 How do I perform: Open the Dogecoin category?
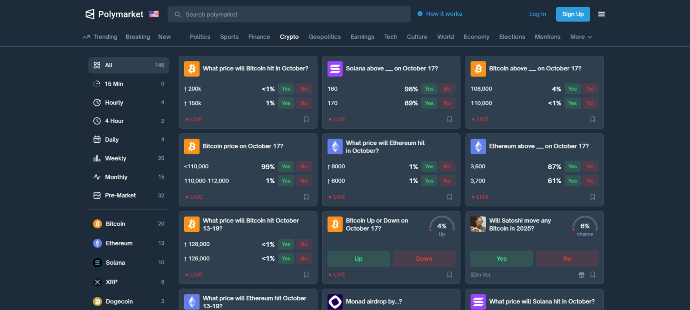119,301
